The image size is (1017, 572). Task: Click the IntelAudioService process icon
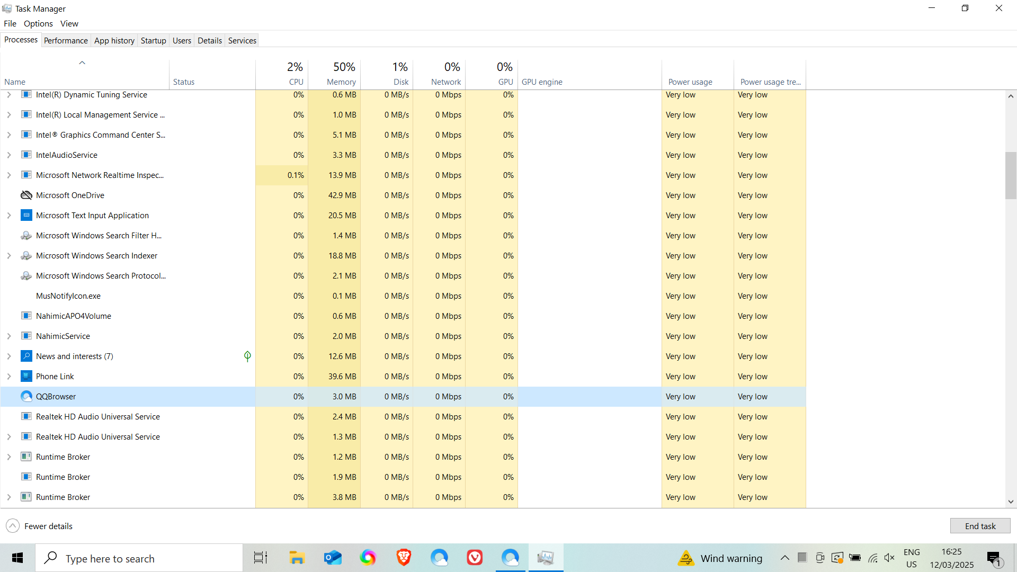click(x=26, y=155)
